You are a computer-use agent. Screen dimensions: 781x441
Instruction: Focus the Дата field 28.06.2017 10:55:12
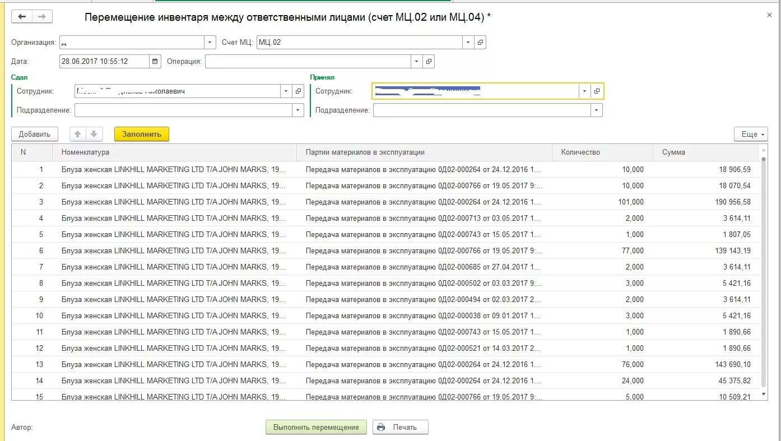point(105,62)
